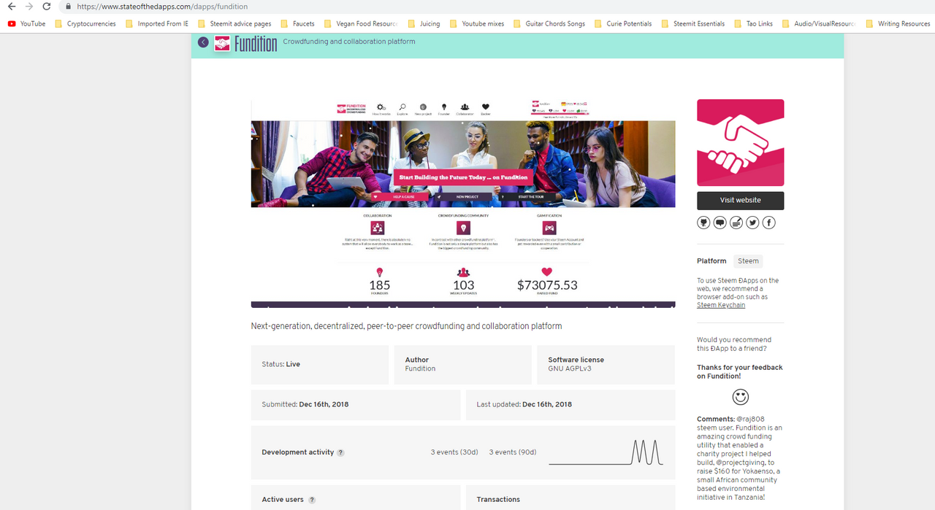
Task: Click the padlock site security icon
Action: click(68, 7)
